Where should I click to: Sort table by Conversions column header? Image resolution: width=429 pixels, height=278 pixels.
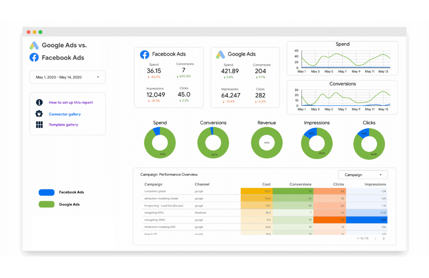point(300,184)
